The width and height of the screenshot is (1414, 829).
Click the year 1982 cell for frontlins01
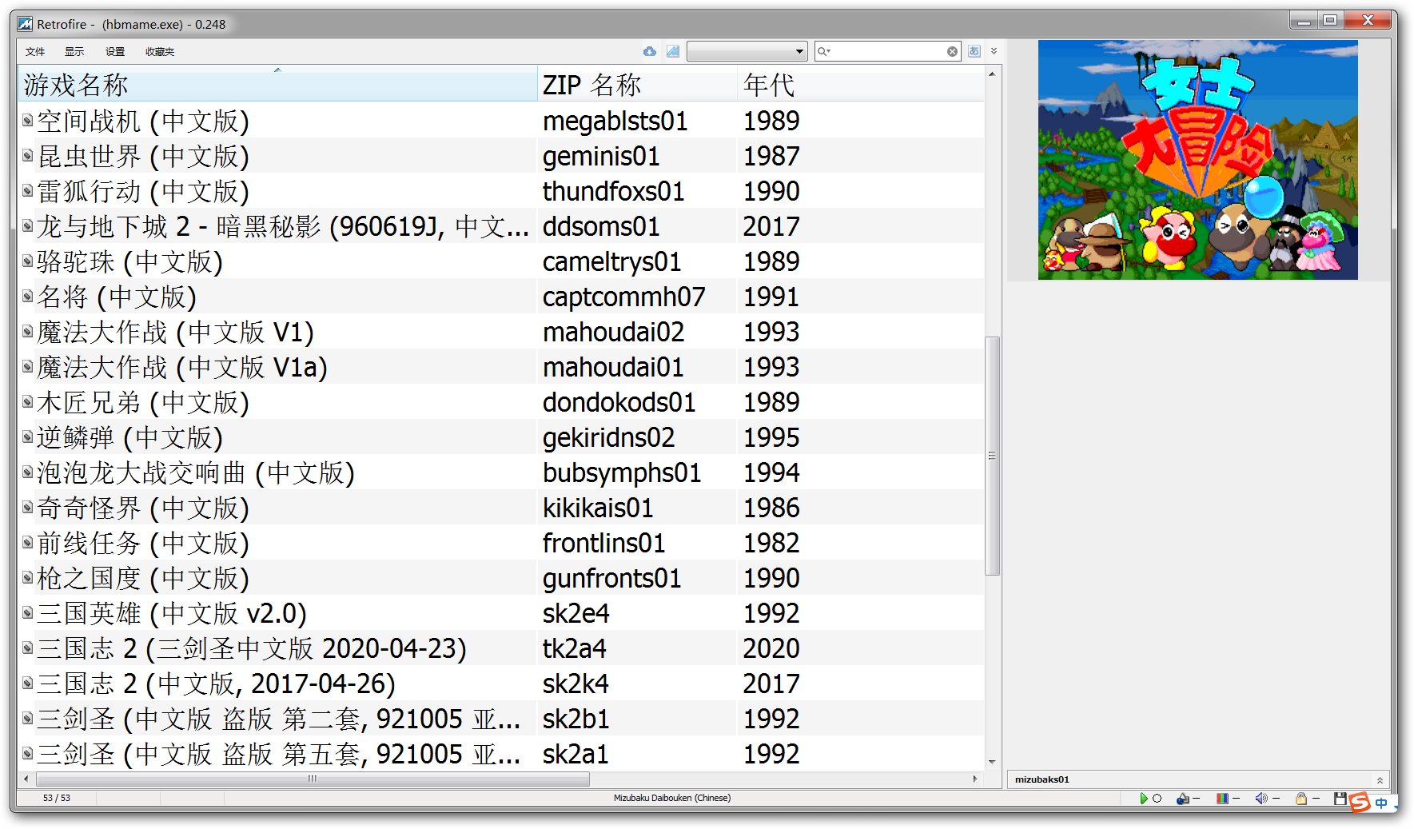[771, 543]
